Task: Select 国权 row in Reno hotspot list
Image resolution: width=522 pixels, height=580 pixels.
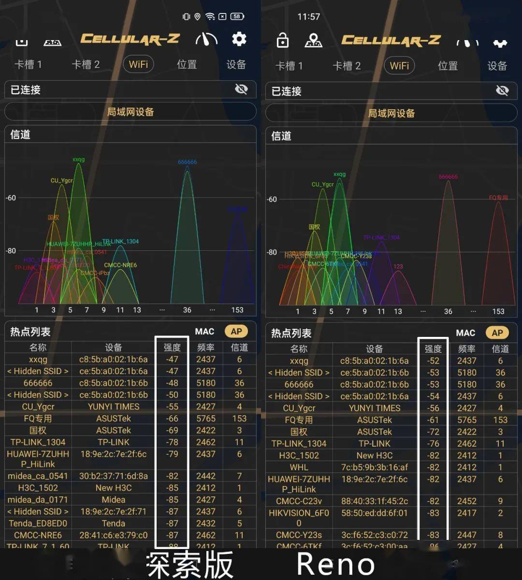Action: [x=391, y=432]
